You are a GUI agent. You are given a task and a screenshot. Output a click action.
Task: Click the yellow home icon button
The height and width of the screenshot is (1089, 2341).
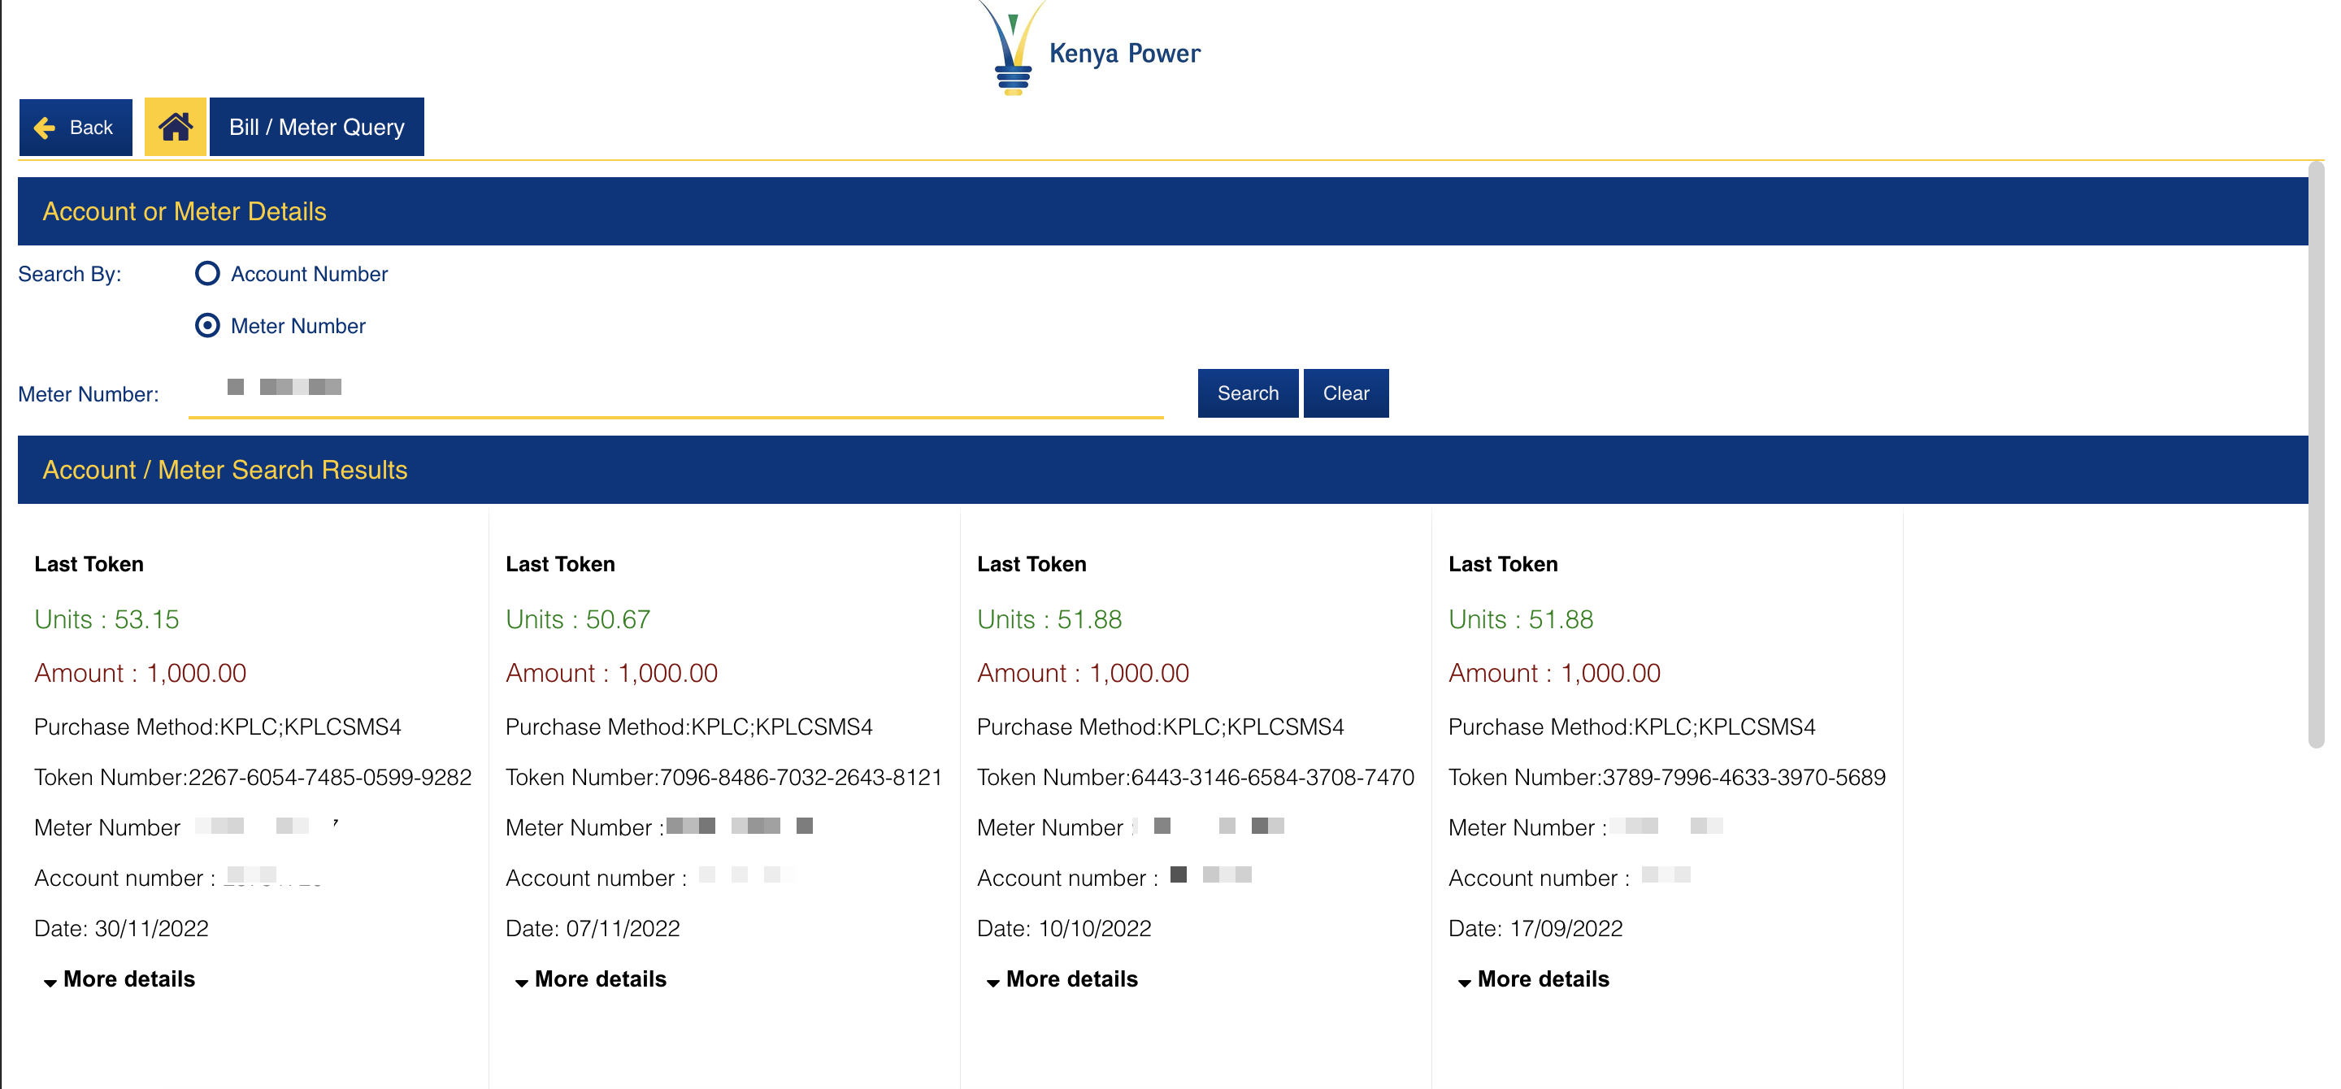[176, 127]
